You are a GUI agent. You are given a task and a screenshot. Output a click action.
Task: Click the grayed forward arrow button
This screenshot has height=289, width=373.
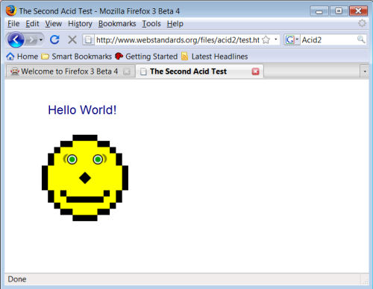click(31, 40)
